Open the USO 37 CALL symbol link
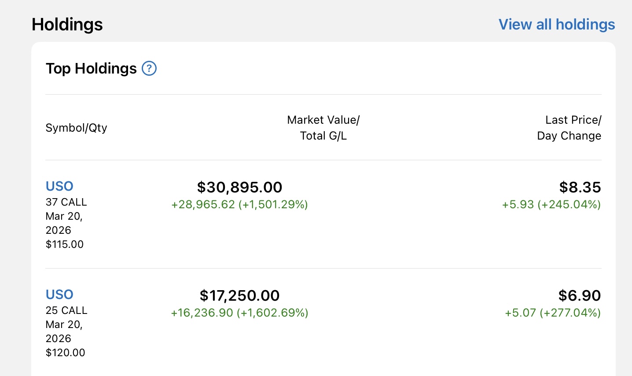The height and width of the screenshot is (376, 632). tap(59, 186)
